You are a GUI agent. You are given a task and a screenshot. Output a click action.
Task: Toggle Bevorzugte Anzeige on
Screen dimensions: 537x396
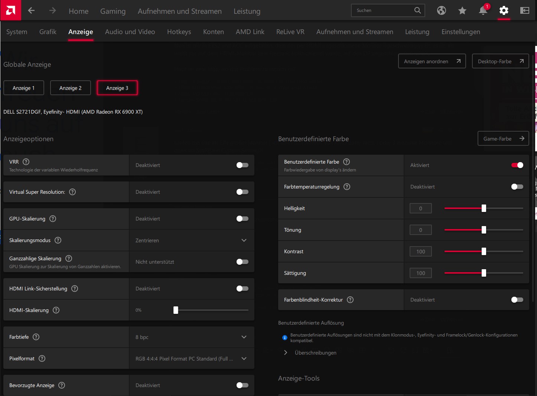point(243,385)
